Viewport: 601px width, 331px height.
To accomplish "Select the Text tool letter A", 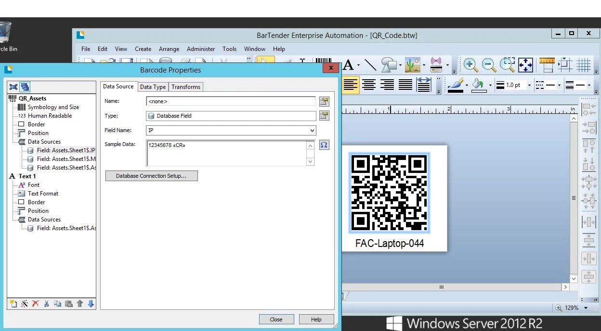I will [348, 65].
